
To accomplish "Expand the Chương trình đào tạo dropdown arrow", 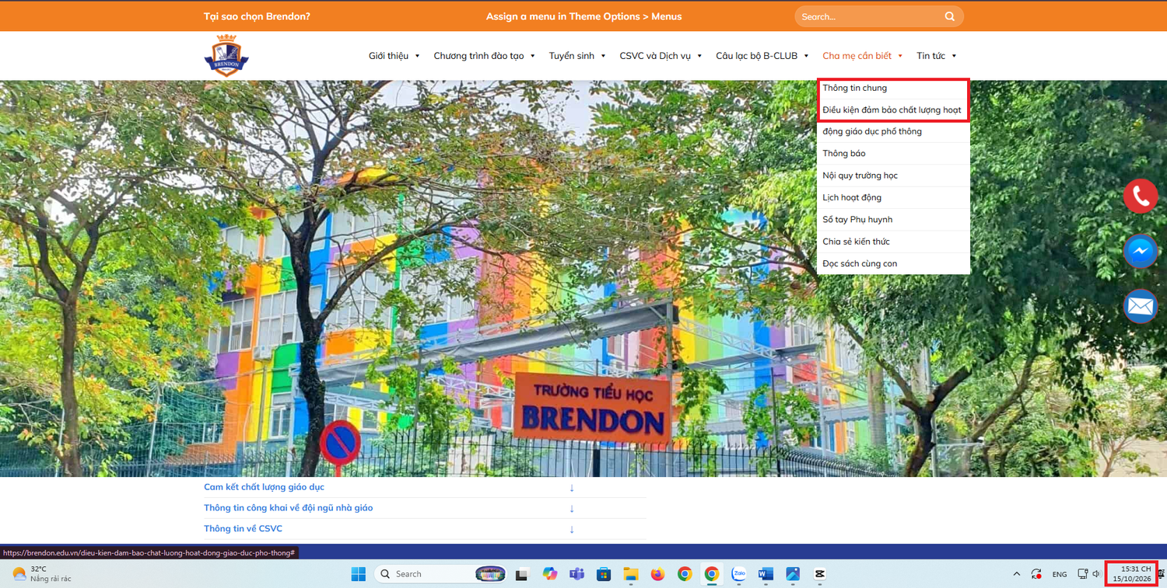I will [533, 56].
